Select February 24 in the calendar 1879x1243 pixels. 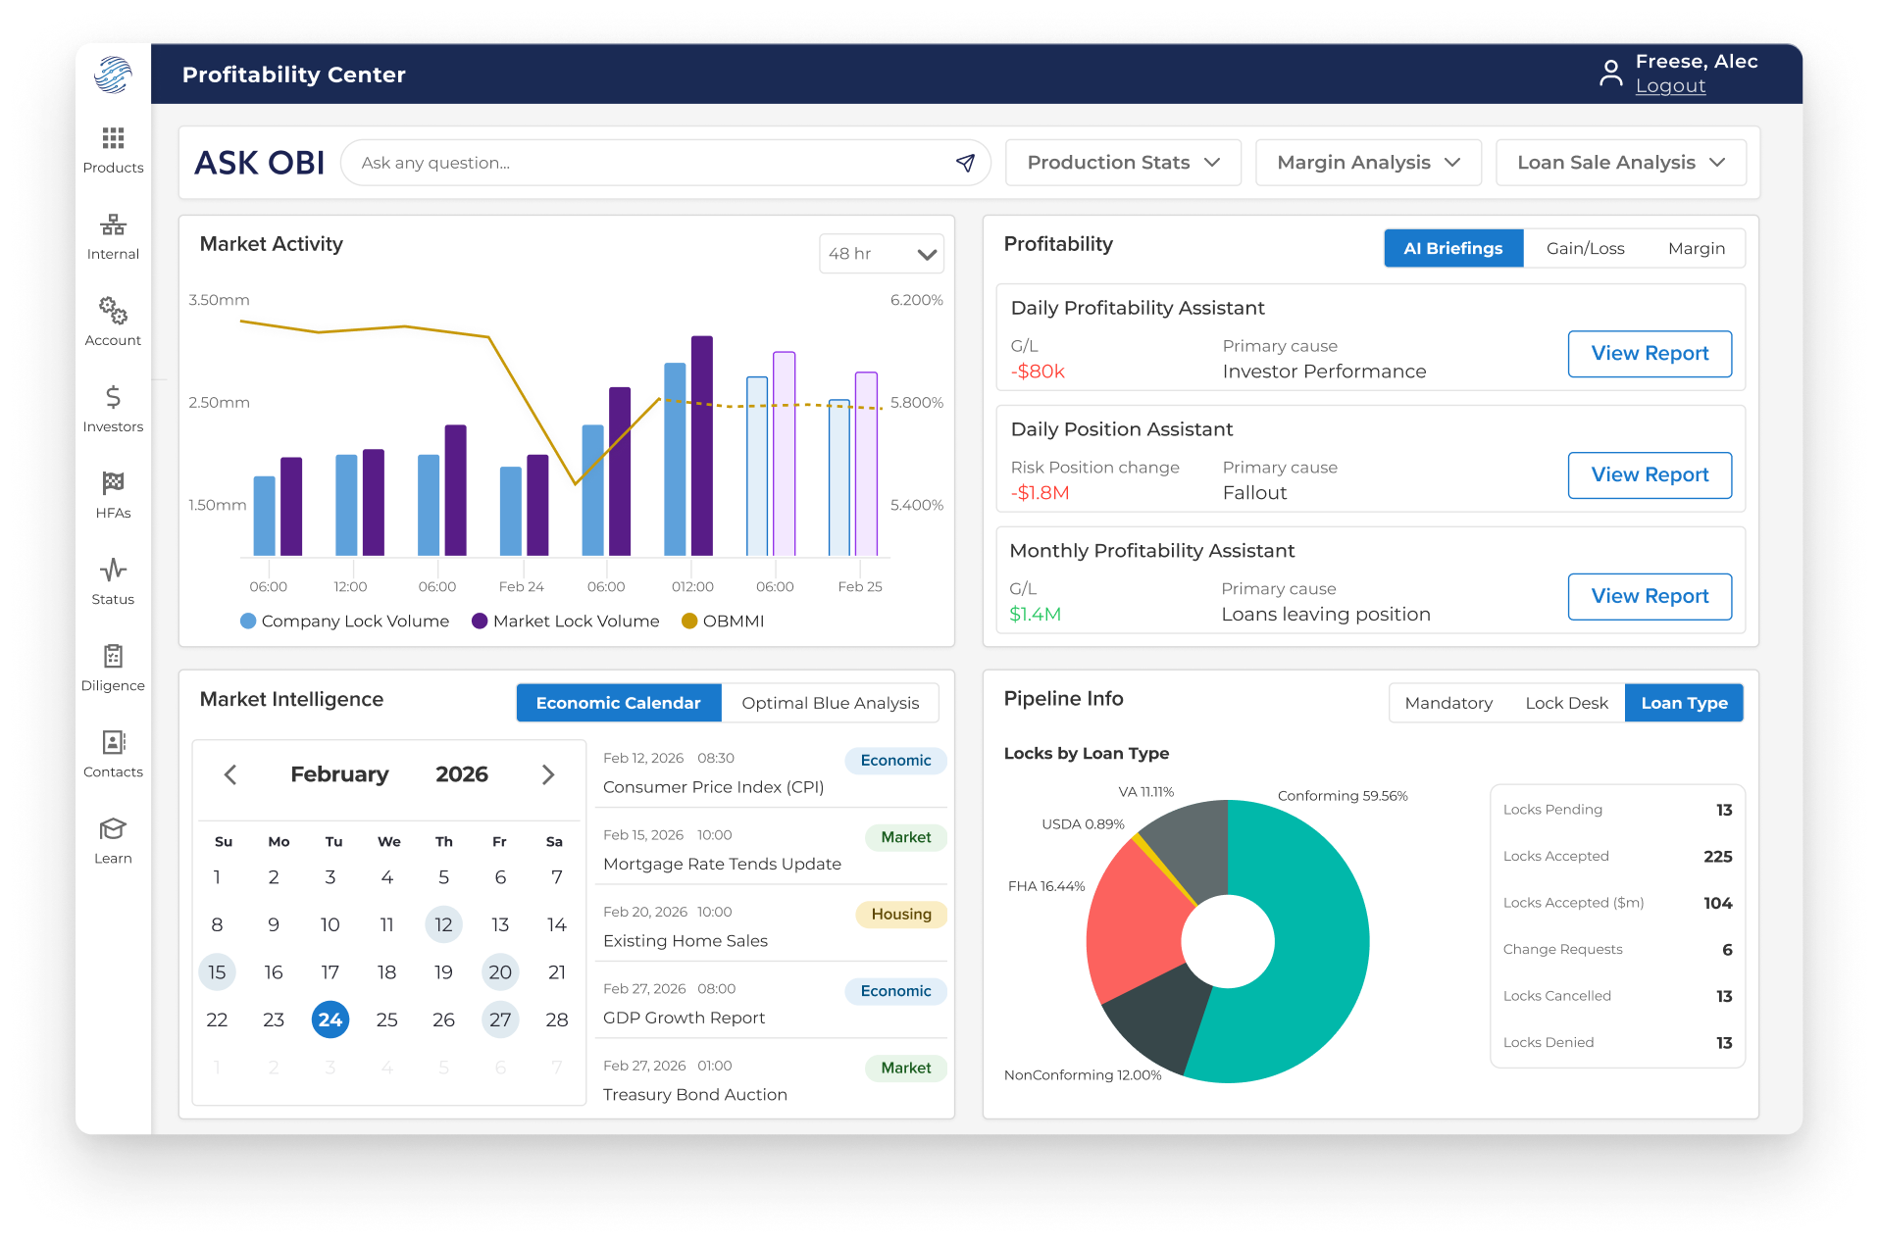(x=330, y=1019)
